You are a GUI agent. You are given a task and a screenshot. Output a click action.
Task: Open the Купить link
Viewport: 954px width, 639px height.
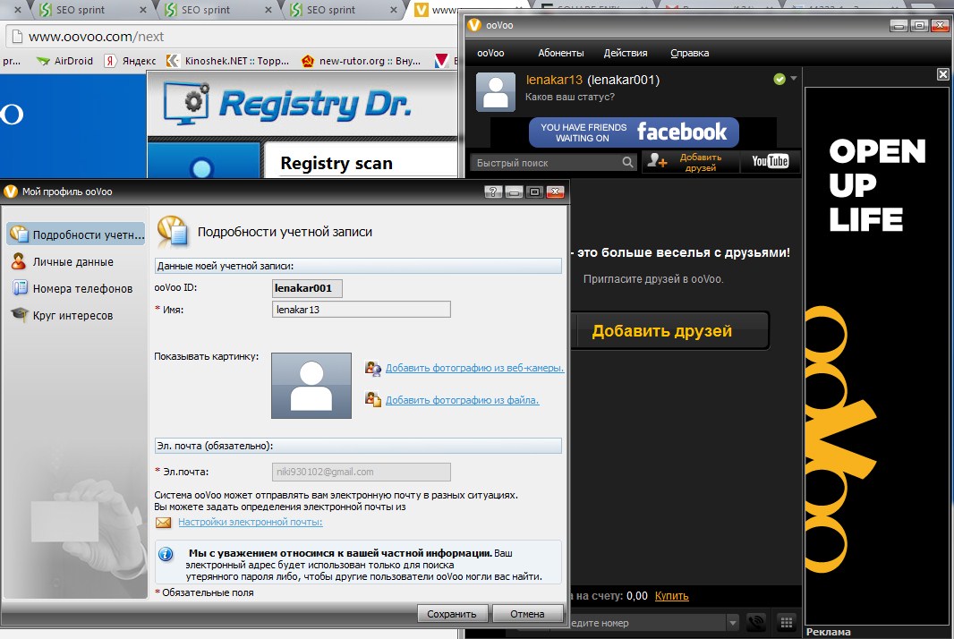[x=671, y=596]
